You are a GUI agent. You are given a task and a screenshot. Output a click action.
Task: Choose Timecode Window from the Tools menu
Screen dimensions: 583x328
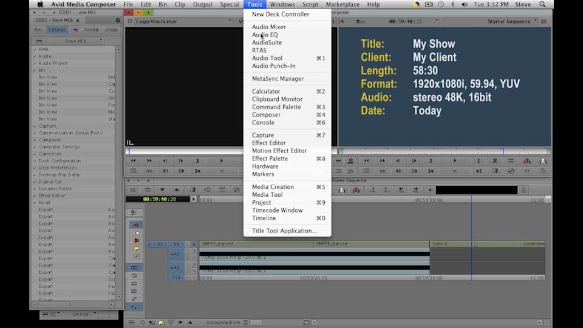pos(278,210)
